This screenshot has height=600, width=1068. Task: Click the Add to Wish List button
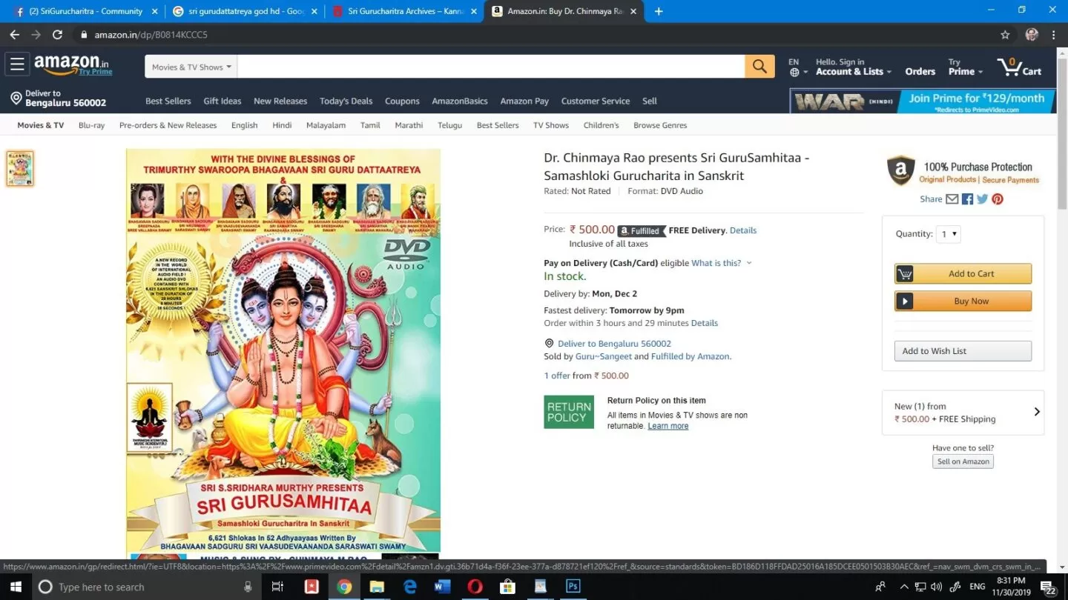click(x=963, y=351)
